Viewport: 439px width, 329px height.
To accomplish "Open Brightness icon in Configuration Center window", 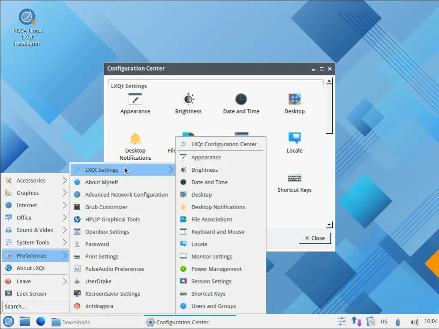I will pos(189,99).
